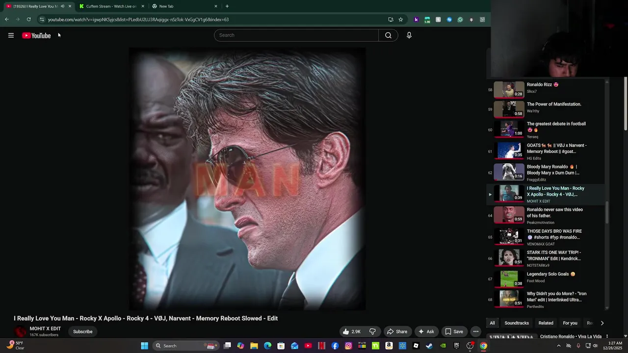Open Facebook from the taskbar
This screenshot has height=353, width=628.
point(335,346)
